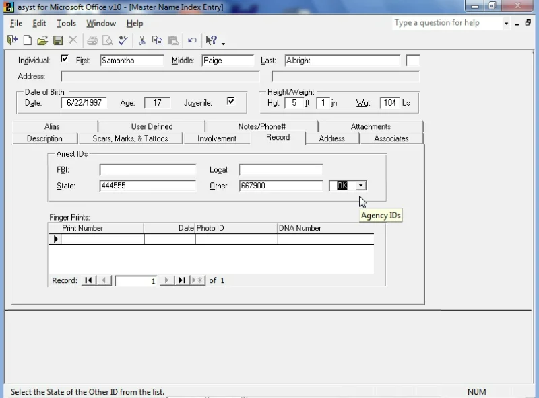Open the File menu

tap(16, 23)
